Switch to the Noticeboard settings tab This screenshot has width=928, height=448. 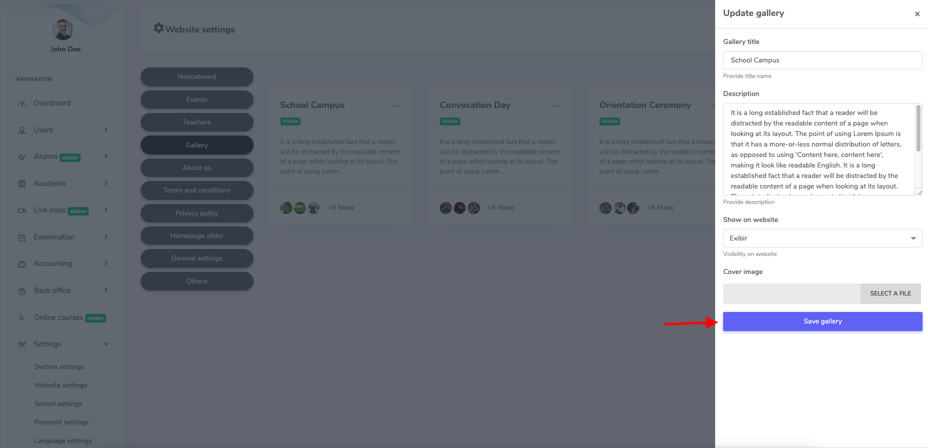197,76
